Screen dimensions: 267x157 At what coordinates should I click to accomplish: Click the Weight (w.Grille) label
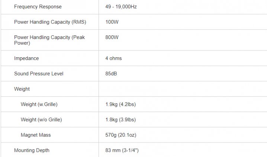(39, 105)
